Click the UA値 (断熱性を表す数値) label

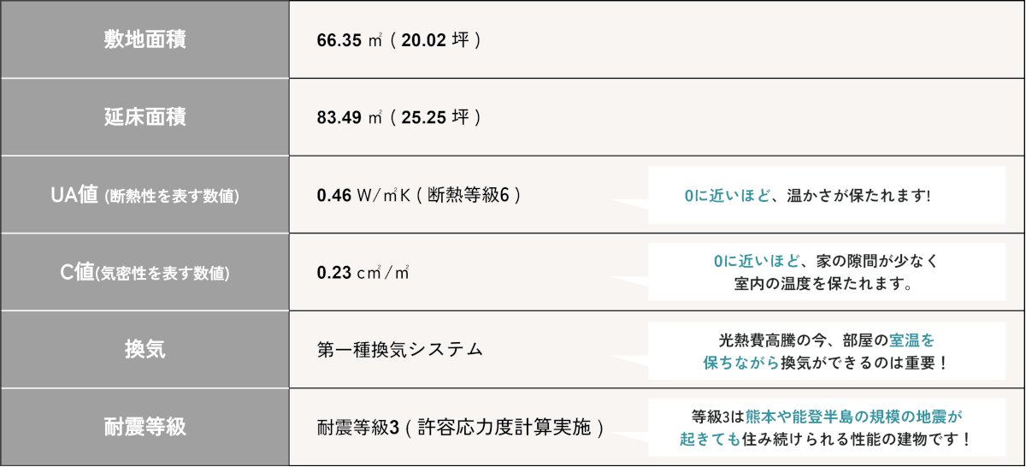(x=144, y=195)
